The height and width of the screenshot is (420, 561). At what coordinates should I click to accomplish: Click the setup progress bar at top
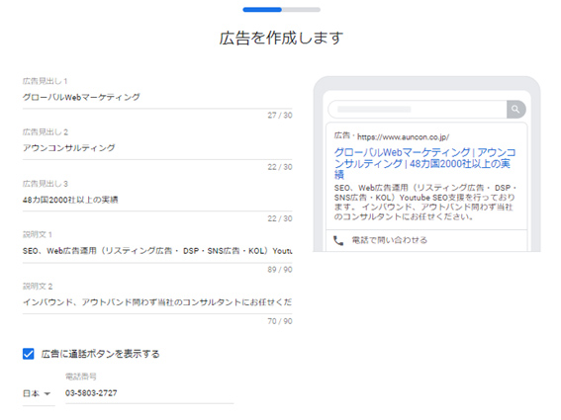(x=282, y=10)
